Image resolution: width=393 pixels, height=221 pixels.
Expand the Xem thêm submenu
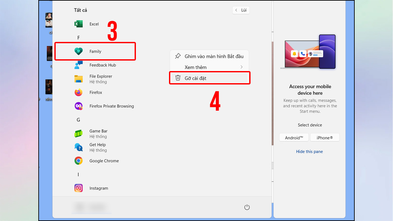[x=209, y=67]
